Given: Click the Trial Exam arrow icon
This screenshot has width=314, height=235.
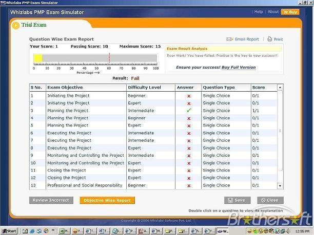Looking at the screenshot, I should tap(15, 26).
